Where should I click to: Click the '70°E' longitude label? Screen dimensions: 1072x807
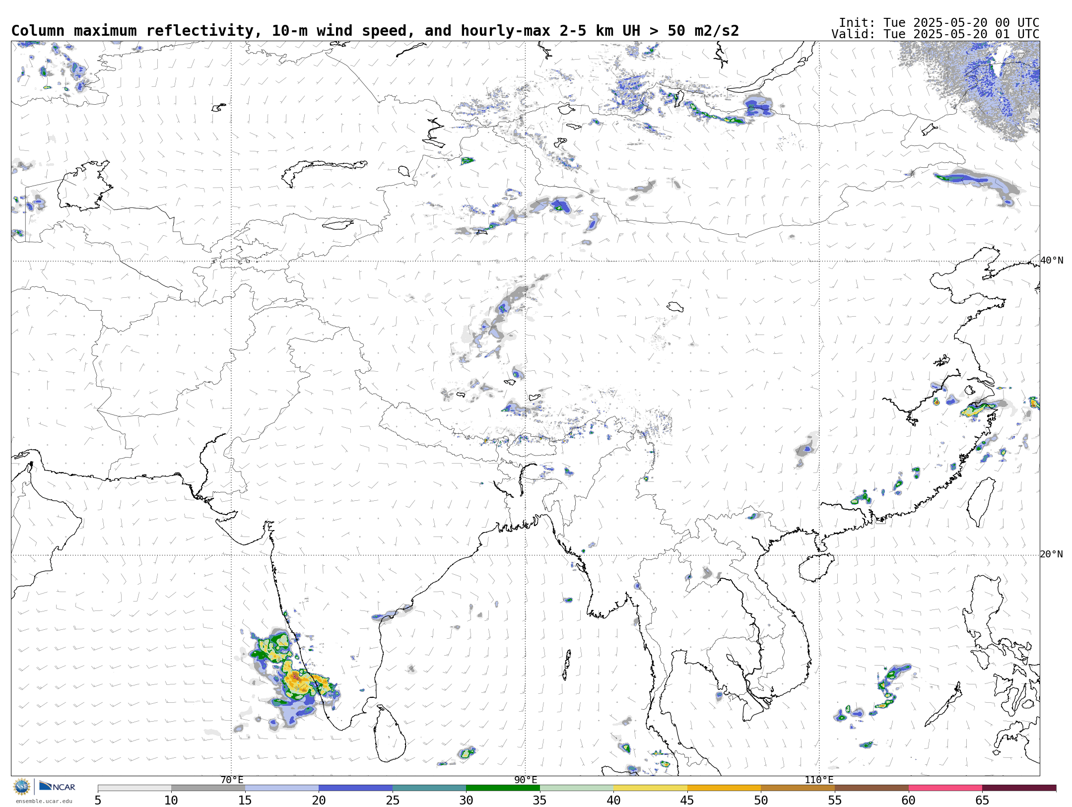(232, 780)
